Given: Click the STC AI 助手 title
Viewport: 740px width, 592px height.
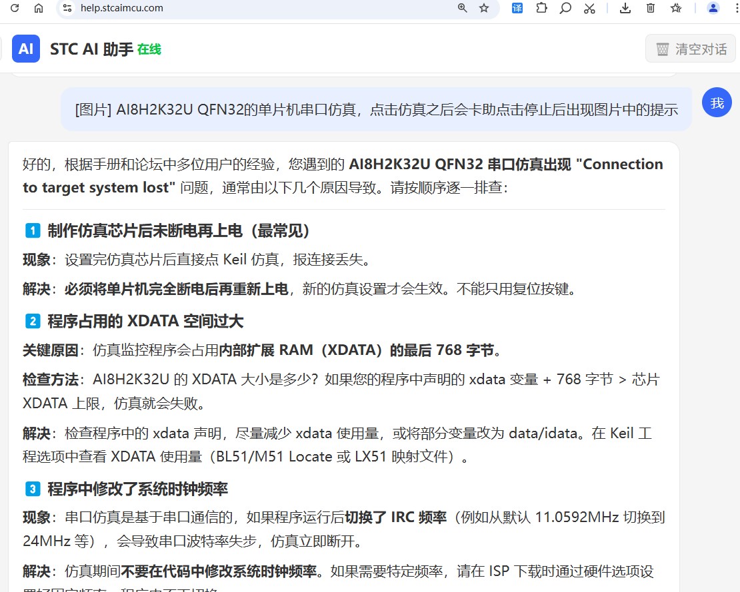Looking at the screenshot, I should [91, 49].
